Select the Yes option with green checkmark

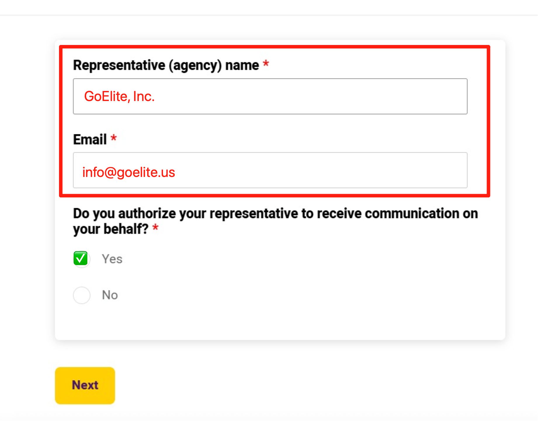[81, 259]
